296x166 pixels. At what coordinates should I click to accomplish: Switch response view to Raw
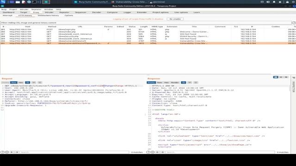(160, 83)
